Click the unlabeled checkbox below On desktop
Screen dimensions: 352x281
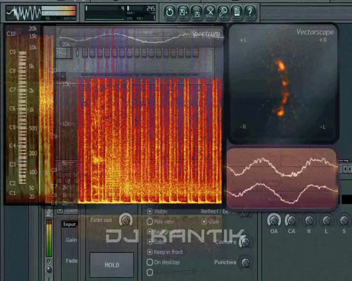point(150,272)
